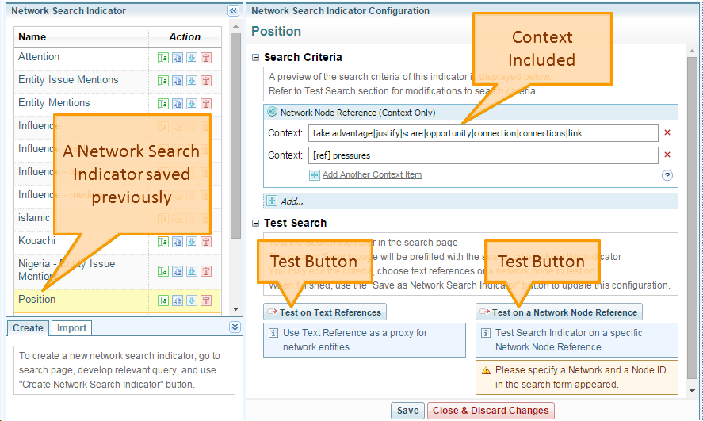This screenshot has height=421, width=703.
Task: Click the '[ref] pressures' context input field
Action: tap(483, 155)
